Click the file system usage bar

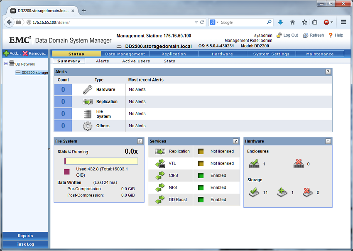coord(101,161)
